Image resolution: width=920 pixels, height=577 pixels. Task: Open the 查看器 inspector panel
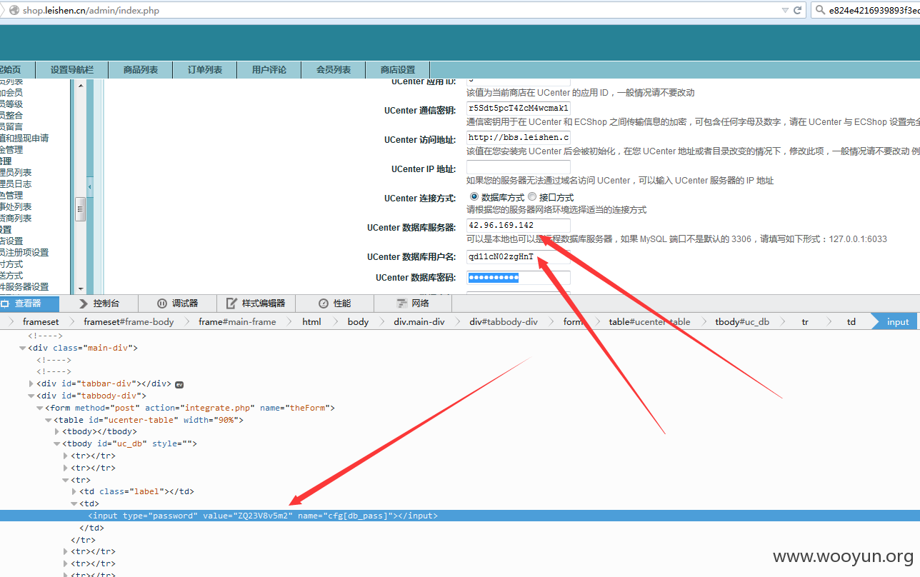tap(29, 303)
